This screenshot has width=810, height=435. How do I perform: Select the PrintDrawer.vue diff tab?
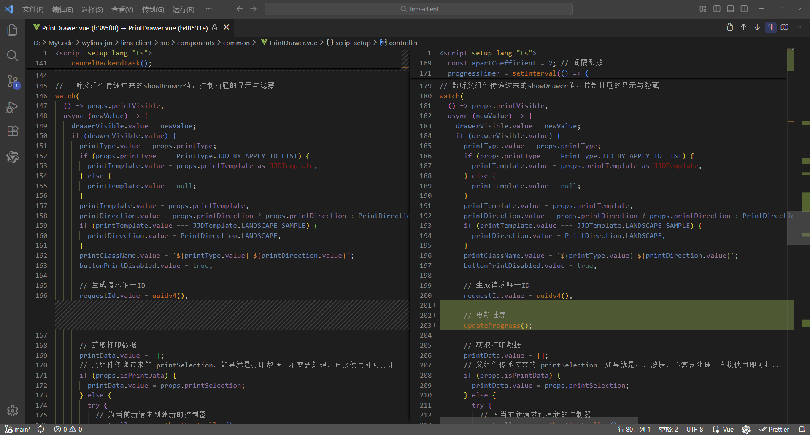(122, 27)
